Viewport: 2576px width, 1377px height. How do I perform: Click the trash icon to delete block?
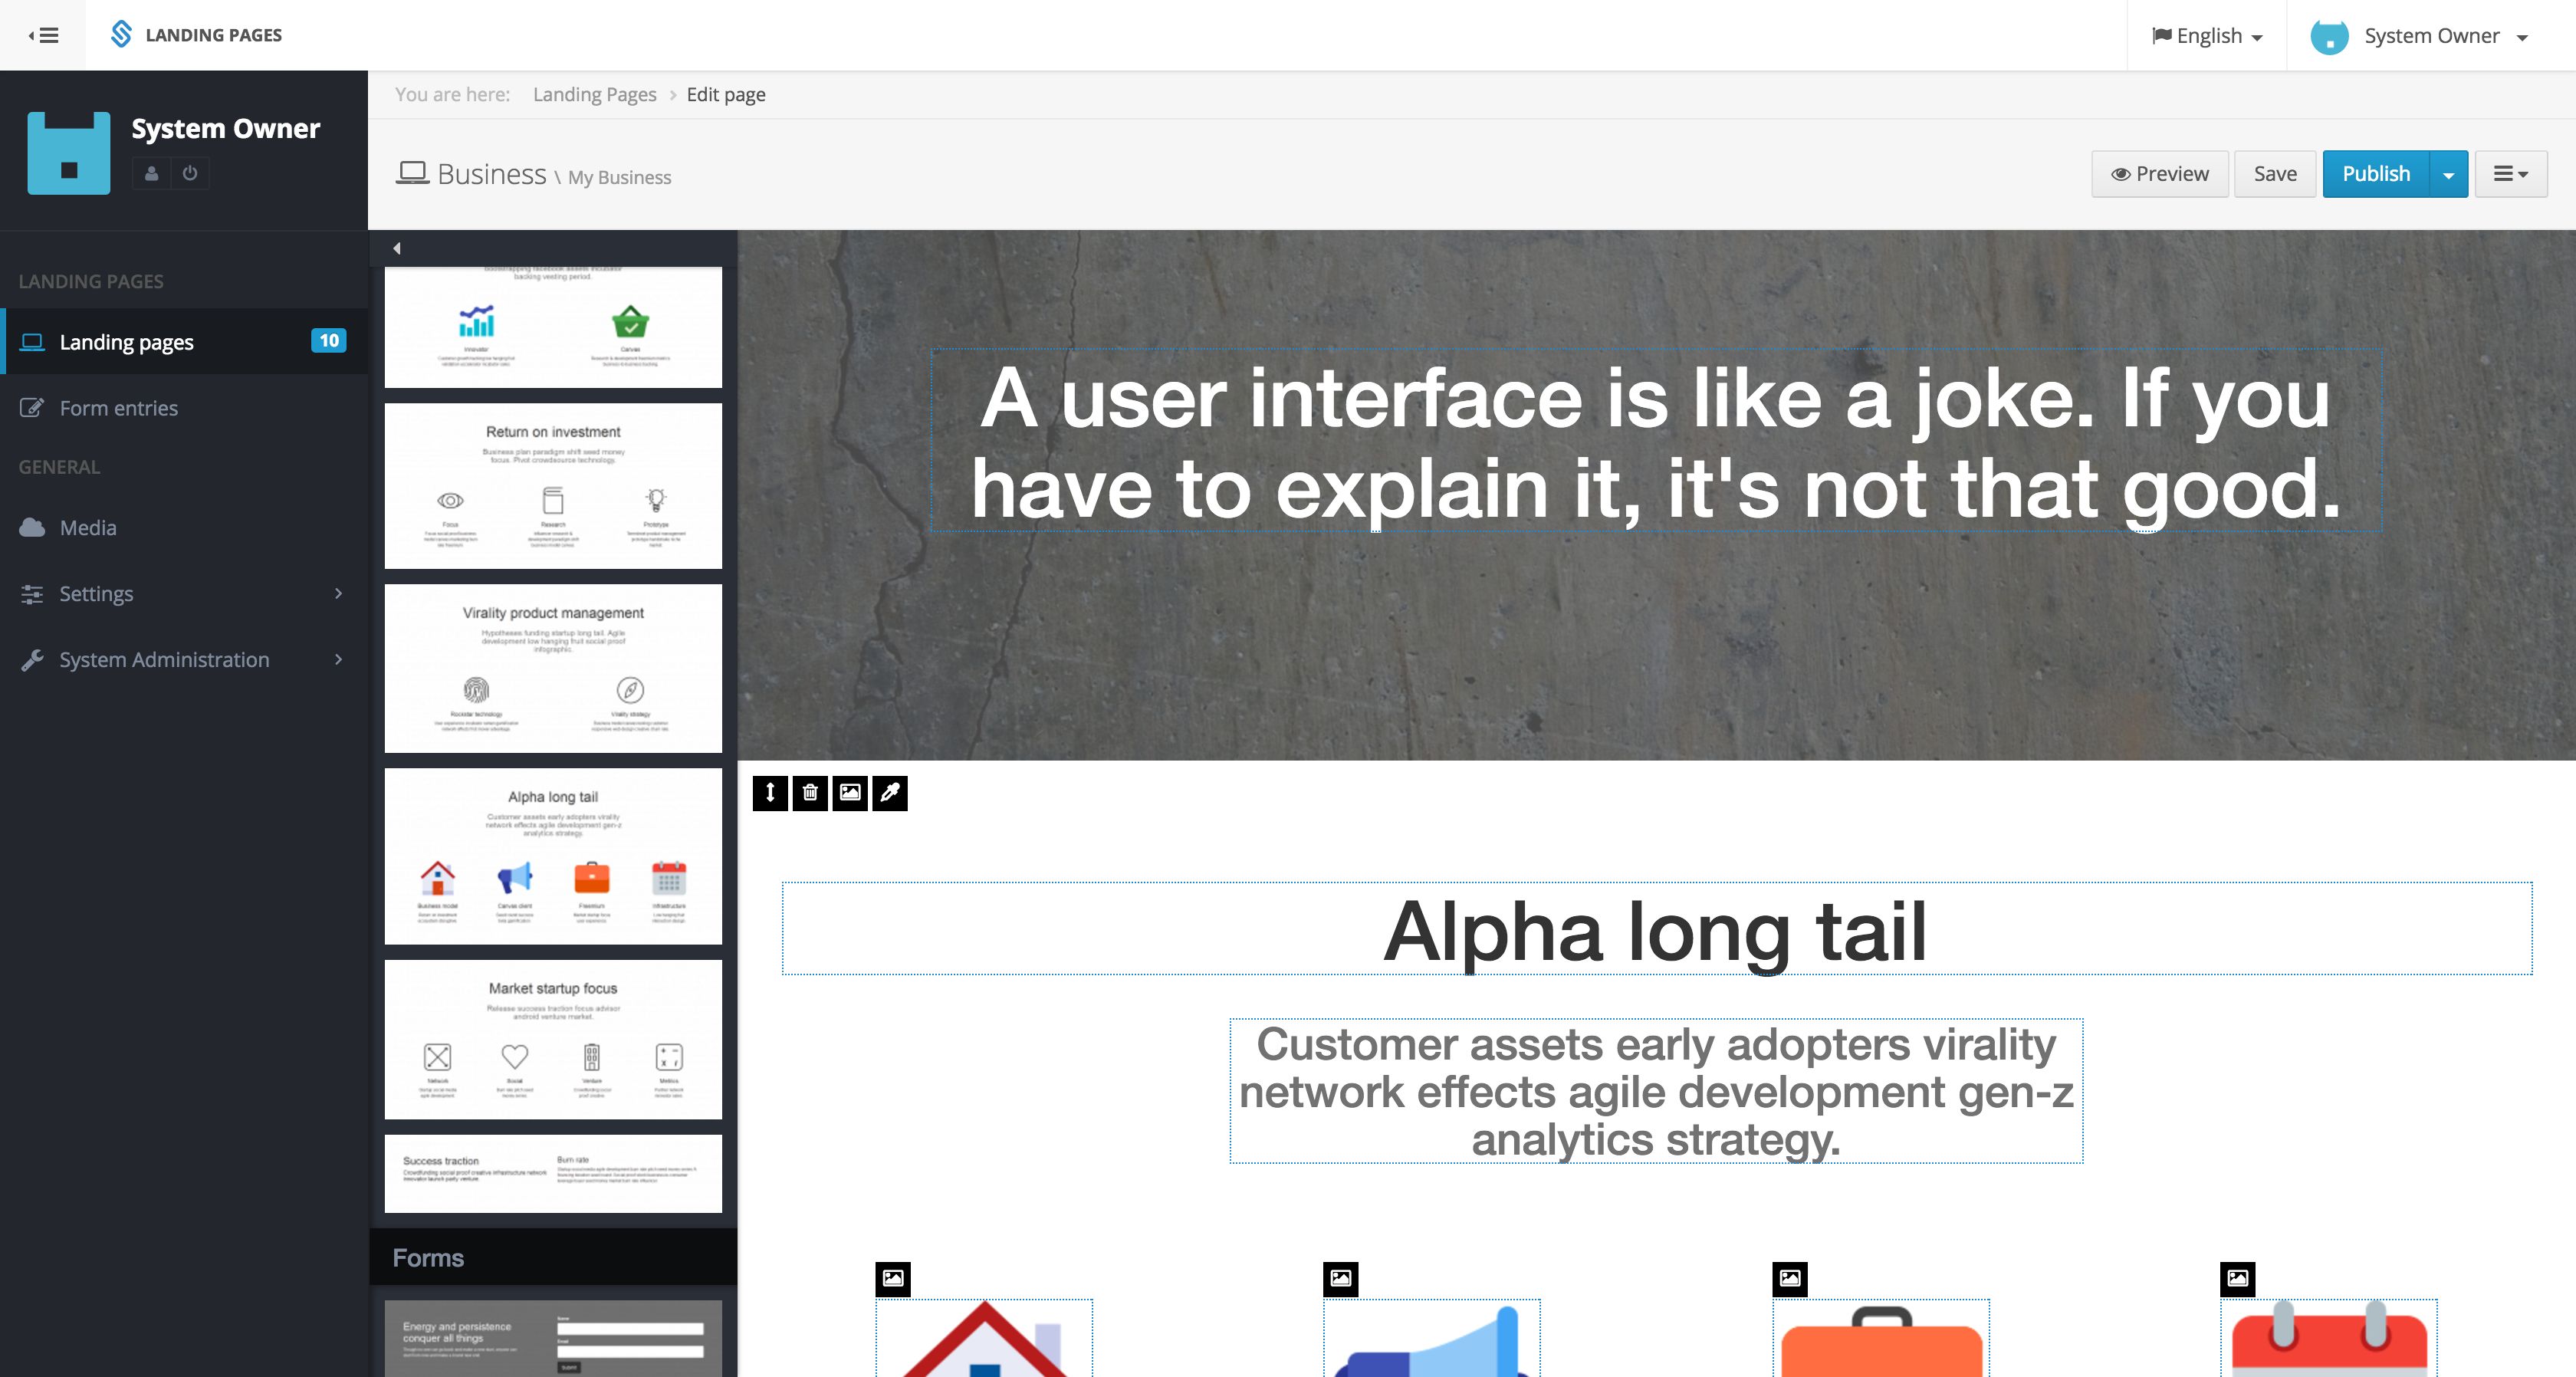810,793
